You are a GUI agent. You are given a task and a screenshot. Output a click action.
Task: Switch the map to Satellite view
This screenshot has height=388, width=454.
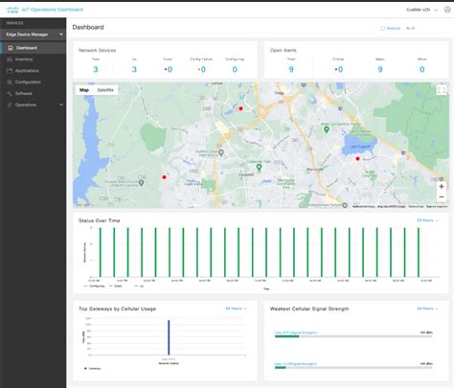click(x=105, y=90)
